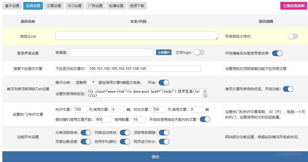Turn off 列表滚动特效 switch

click(x=125, y=133)
